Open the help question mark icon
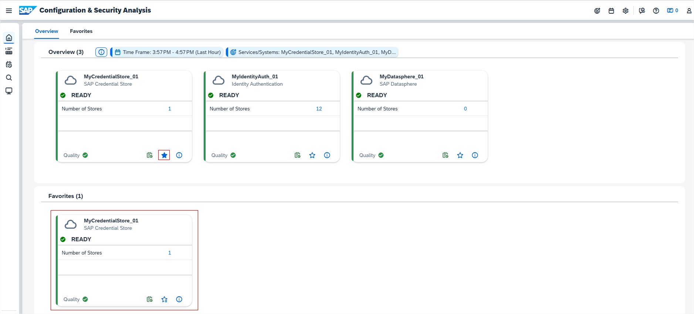This screenshot has width=694, height=314. coord(656,11)
